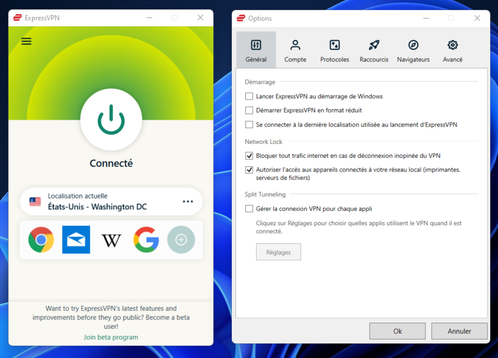The image size is (498, 358).
Task: Click the Join beta program link
Action: 111,337
